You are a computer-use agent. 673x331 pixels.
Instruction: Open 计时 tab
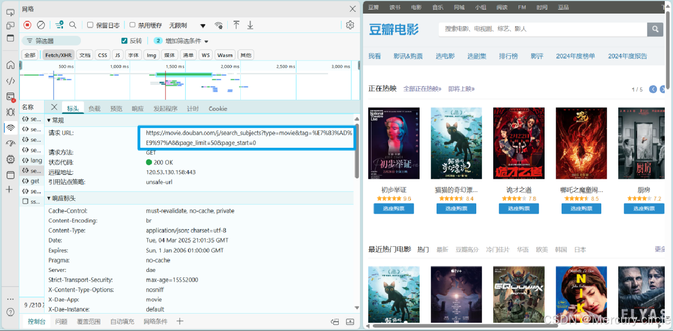tap(193, 109)
